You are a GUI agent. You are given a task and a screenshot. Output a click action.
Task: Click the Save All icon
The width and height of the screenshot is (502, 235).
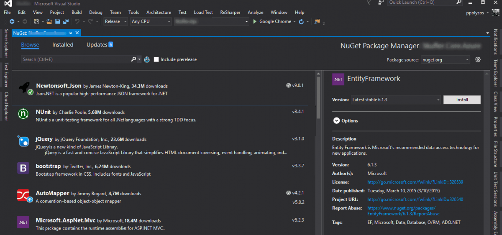tap(65, 21)
